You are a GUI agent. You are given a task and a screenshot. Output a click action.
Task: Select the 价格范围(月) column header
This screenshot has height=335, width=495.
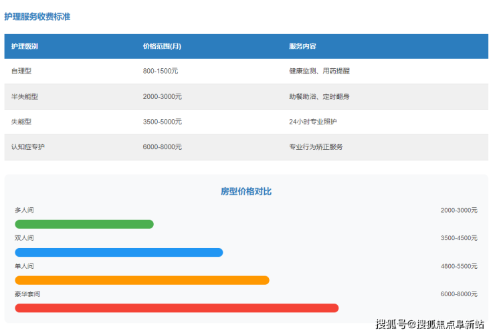click(161, 47)
